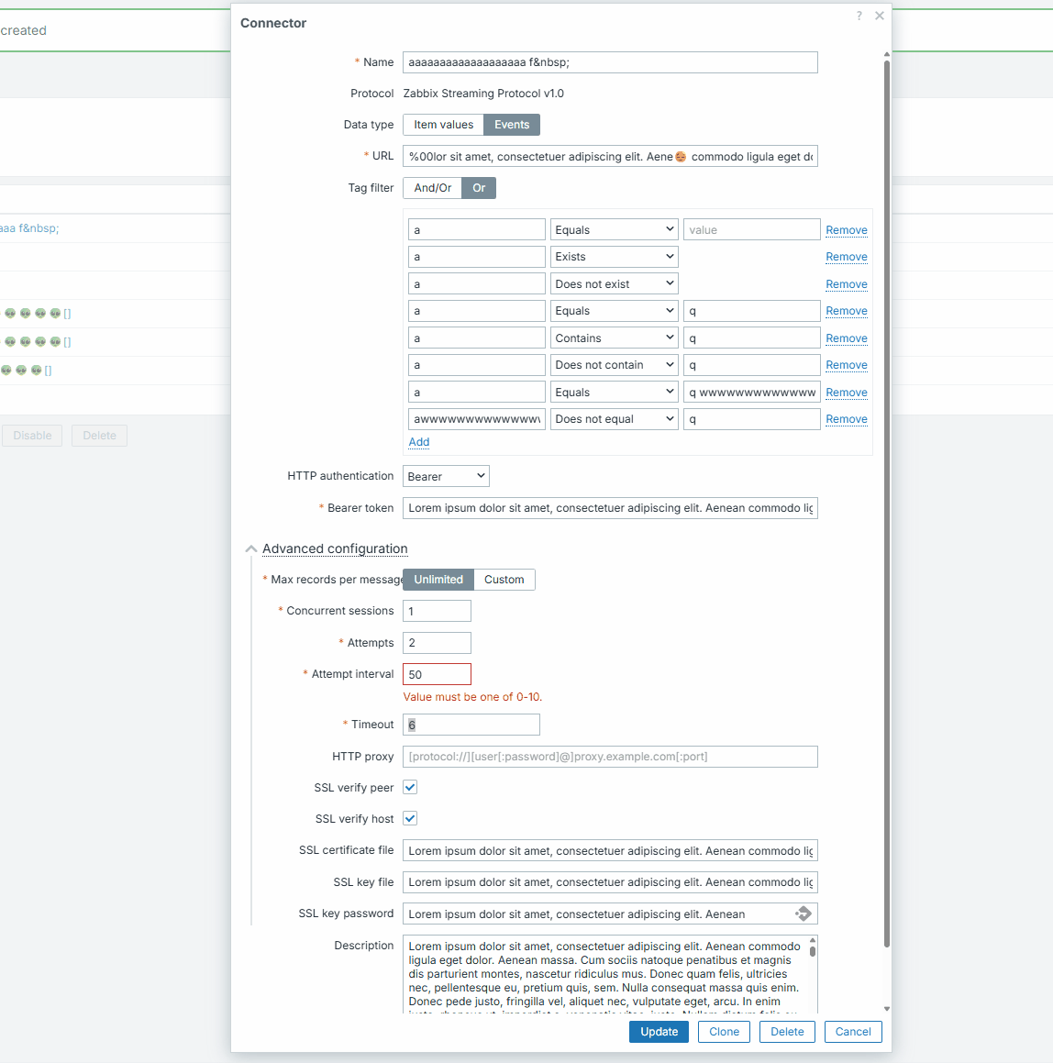1053x1063 pixels.
Task: Click the help question mark icon
Action: pos(859,16)
